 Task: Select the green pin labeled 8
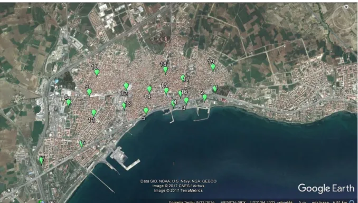(69, 103)
